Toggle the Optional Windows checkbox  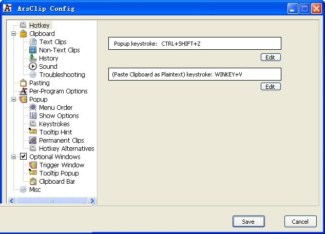pos(23,157)
